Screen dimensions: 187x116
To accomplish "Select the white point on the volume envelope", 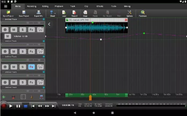I will 101,39.
